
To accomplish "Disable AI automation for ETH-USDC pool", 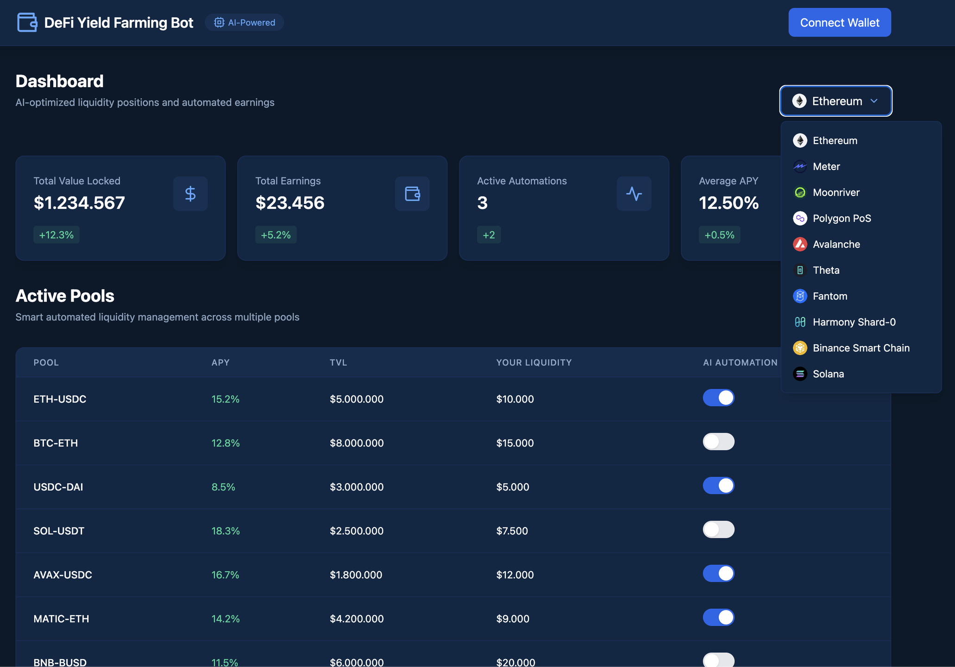I will 718,398.
